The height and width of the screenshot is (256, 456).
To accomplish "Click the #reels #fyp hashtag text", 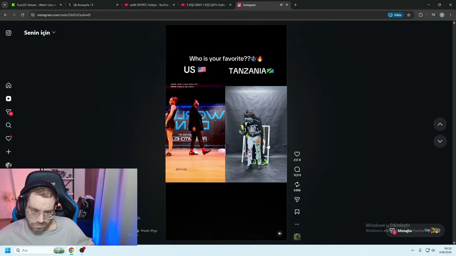I will coord(149,231).
